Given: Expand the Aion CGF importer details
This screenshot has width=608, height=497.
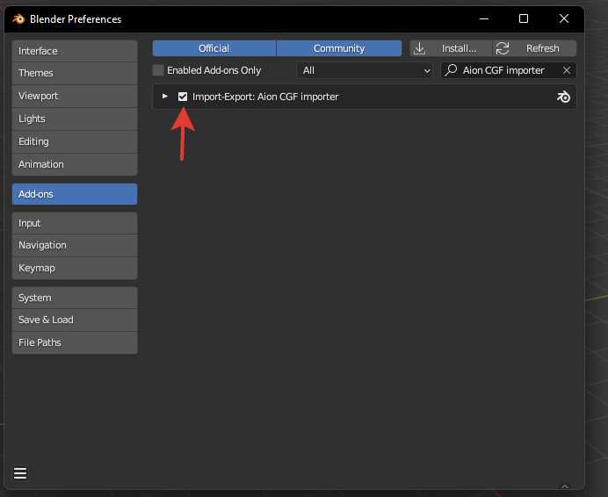Looking at the screenshot, I should [x=165, y=96].
